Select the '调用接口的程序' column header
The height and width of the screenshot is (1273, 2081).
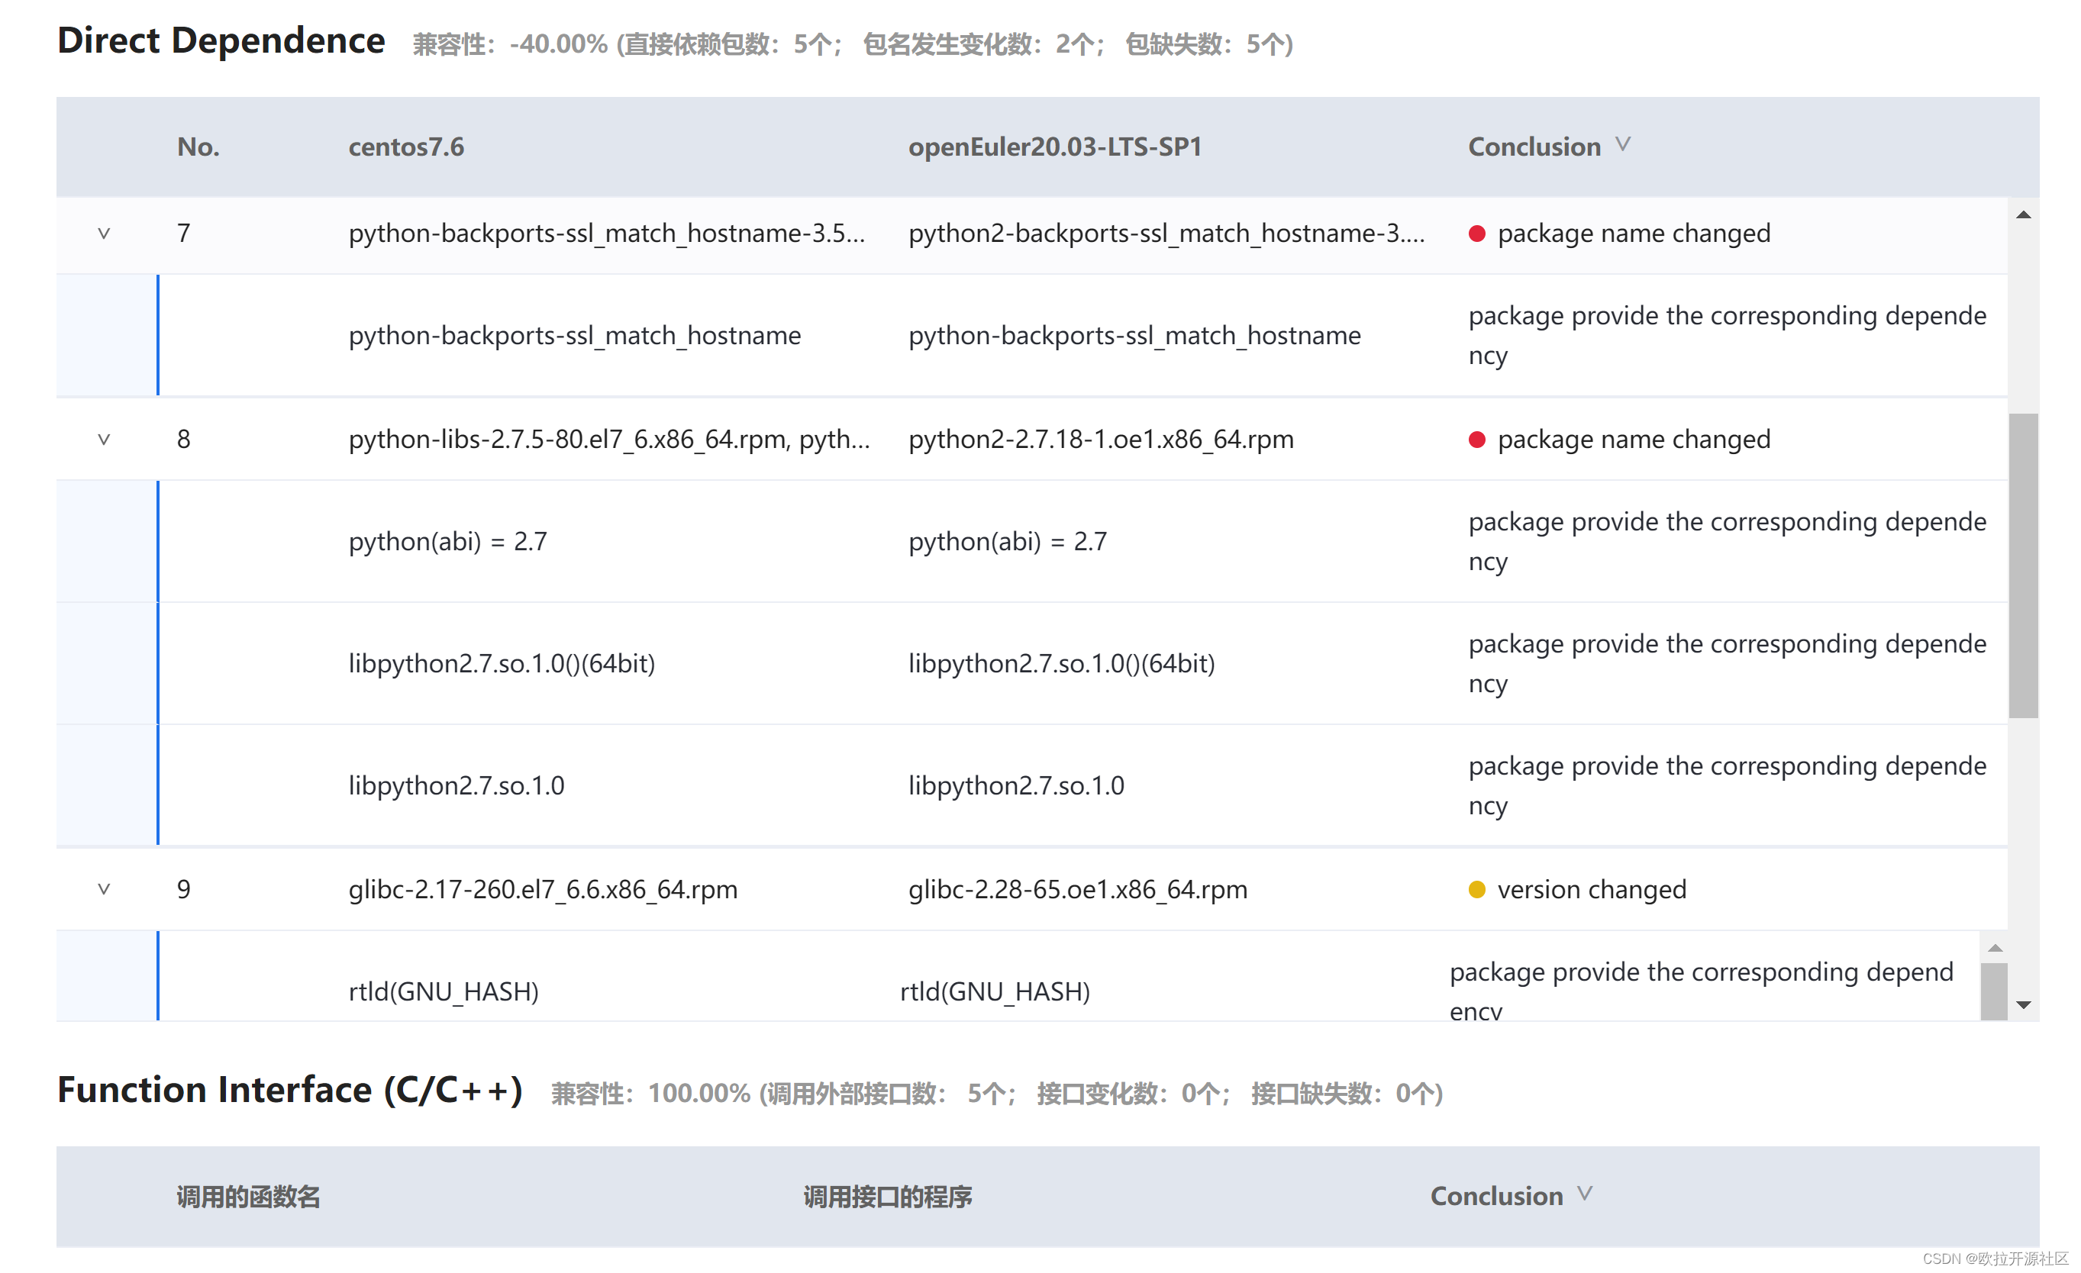click(x=888, y=1197)
